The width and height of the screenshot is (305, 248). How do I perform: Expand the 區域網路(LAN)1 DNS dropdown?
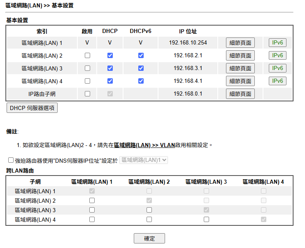click(x=143, y=160)
